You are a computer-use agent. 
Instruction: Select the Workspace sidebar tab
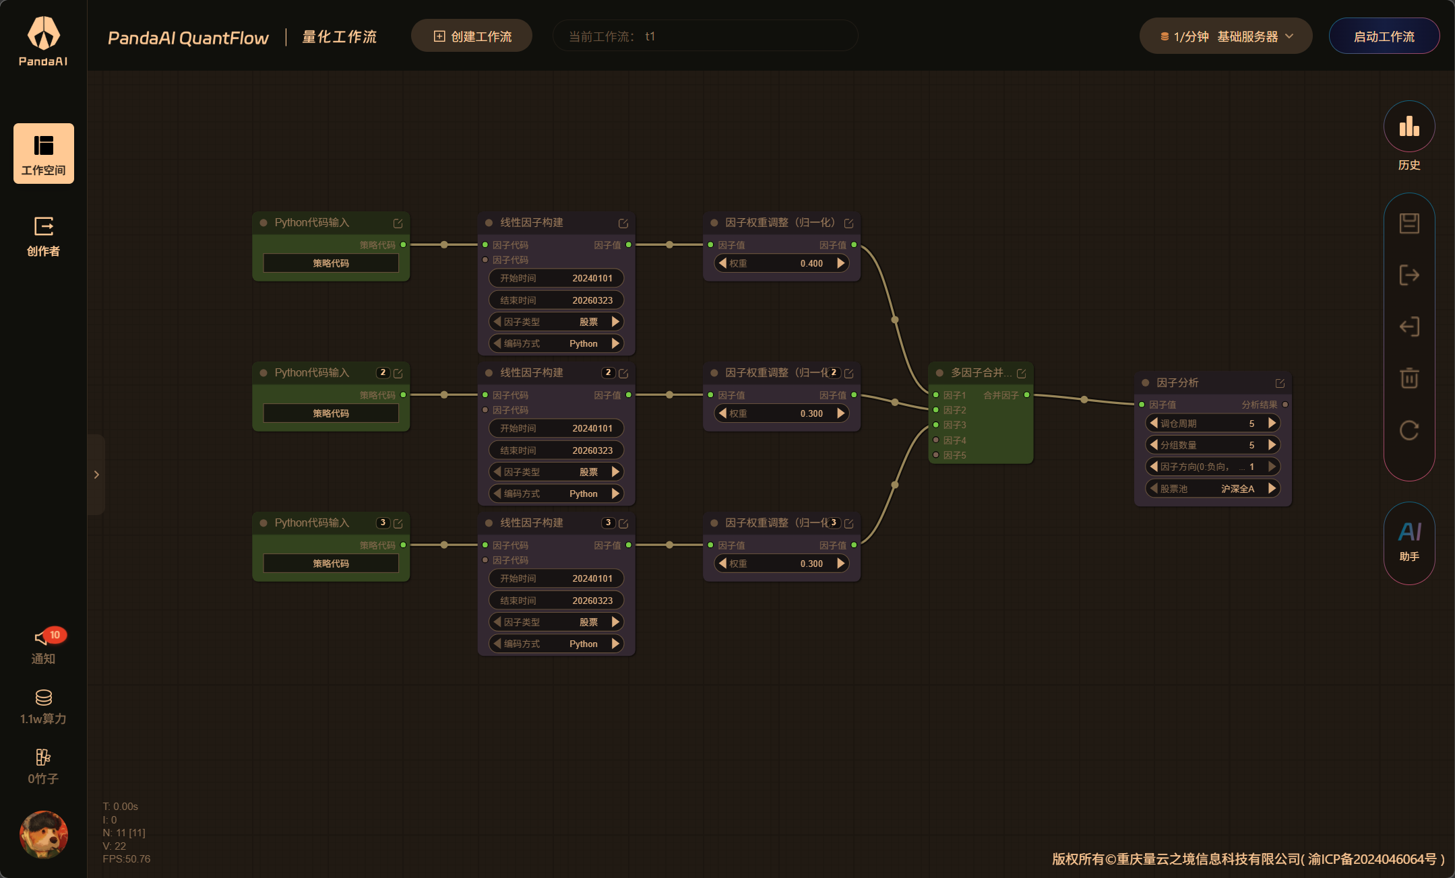tap(43, 154)
